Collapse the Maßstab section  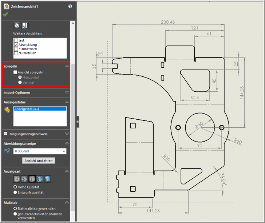click(x=67, y=202)
